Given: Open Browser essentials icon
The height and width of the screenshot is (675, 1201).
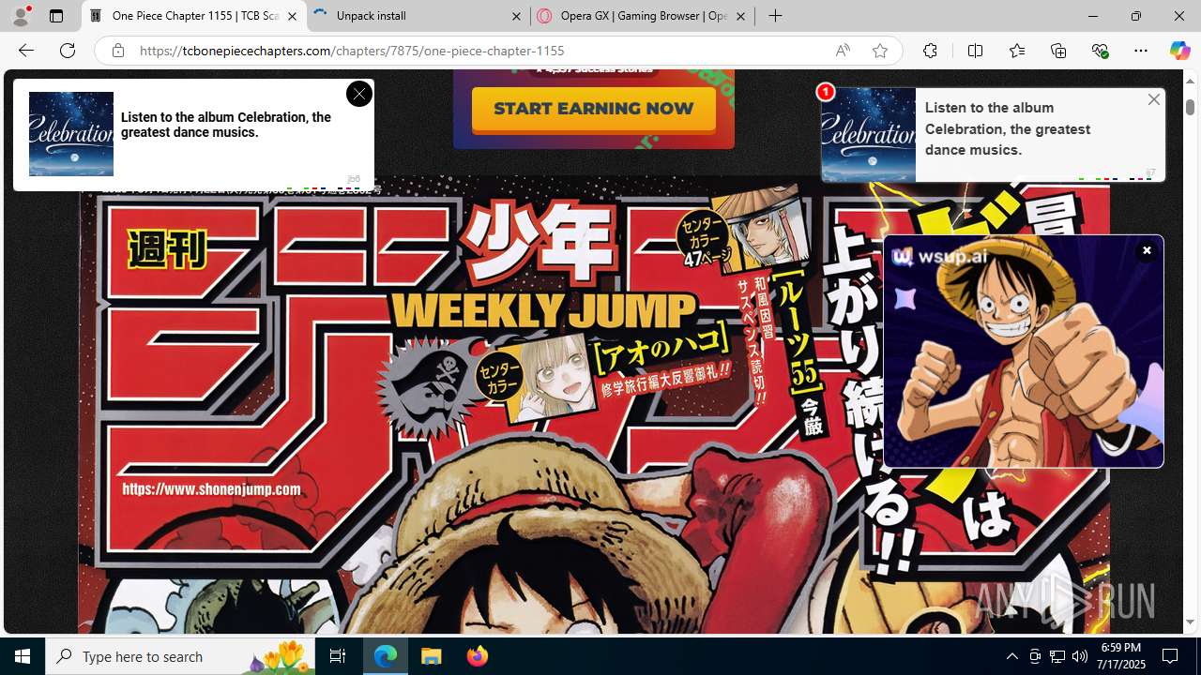Looking at the screenshot, I should 1100,51.
